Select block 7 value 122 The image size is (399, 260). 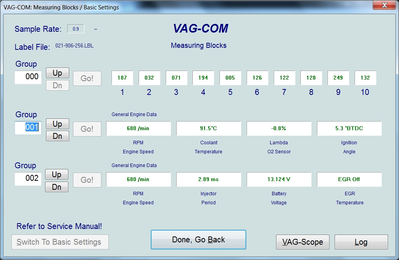(284, 78)
